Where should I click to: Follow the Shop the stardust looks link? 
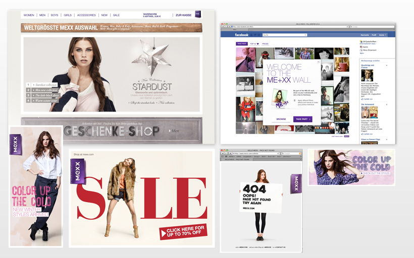(142, 103)
